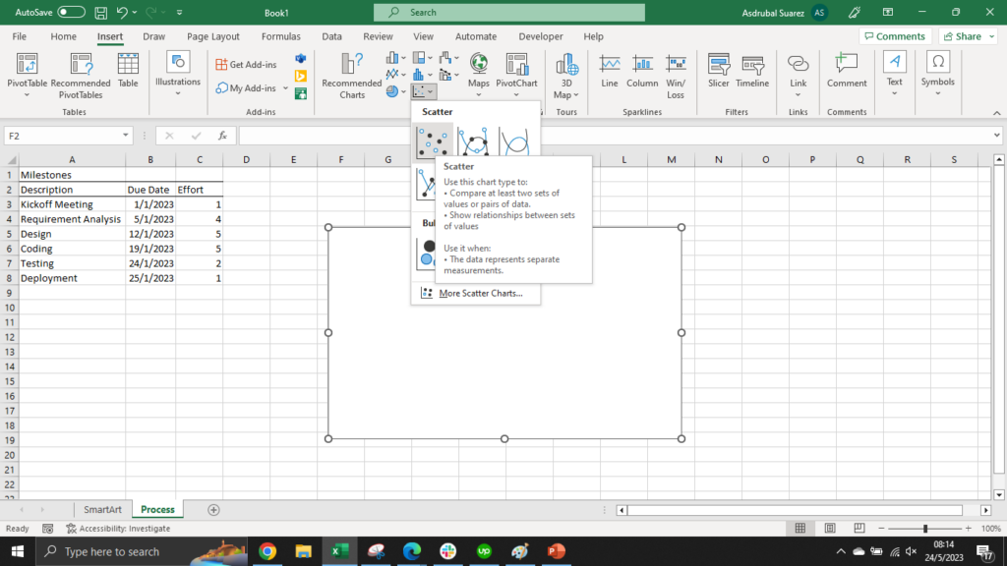This screenshot has width=1007, height=566.
Task: Insert a Win/Loss sparkline
Action: coord(676,71)
